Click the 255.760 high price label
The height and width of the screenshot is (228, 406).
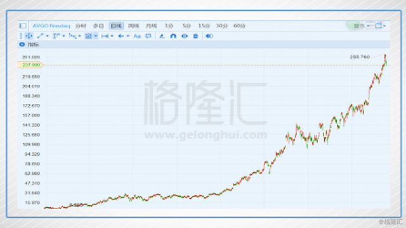[360, 57]
